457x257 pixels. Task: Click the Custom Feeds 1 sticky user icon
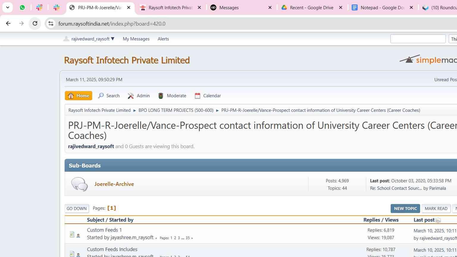coord(78,236)
